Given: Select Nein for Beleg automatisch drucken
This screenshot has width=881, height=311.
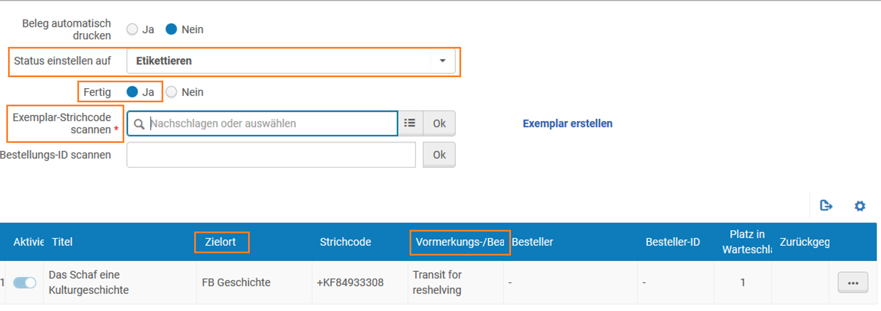Looking at the screenshot, I should click(171, 29).
